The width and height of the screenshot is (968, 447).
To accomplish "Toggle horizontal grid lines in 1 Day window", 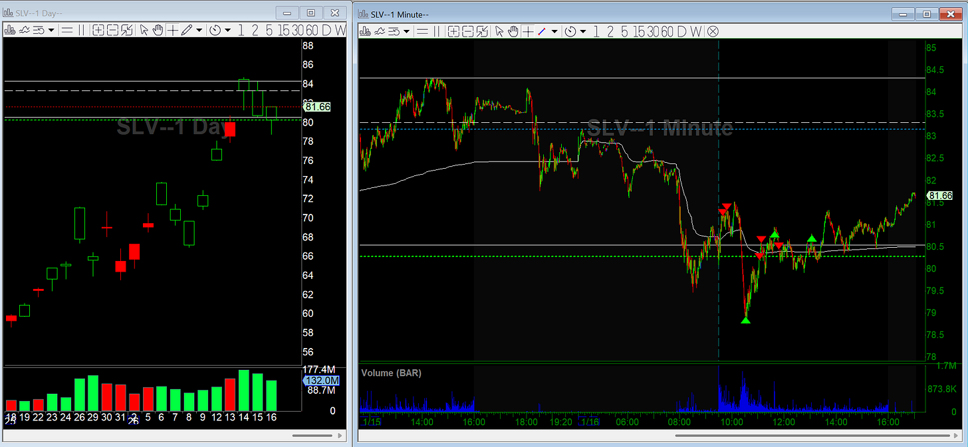I will click(x=67, y=30).
